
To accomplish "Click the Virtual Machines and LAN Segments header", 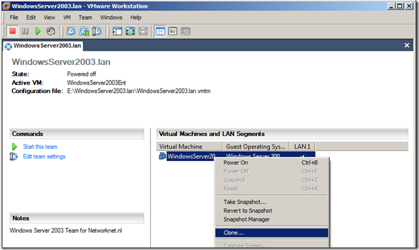I will tap(282, 134).
